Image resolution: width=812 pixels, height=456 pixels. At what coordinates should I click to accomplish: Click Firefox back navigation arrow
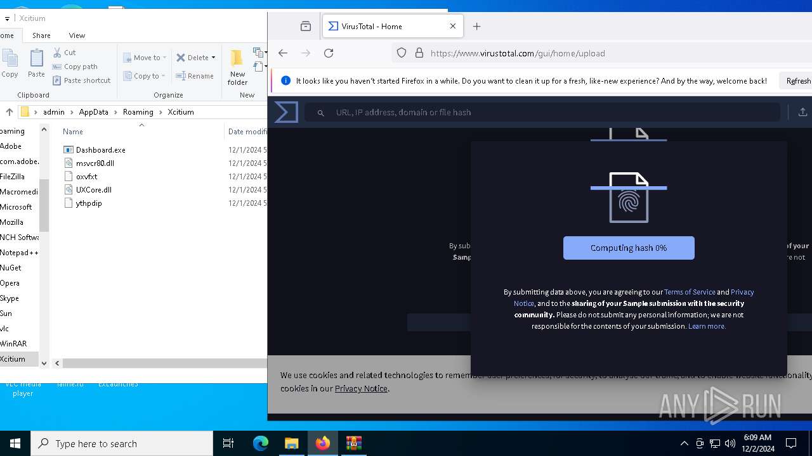click(283, 53)
